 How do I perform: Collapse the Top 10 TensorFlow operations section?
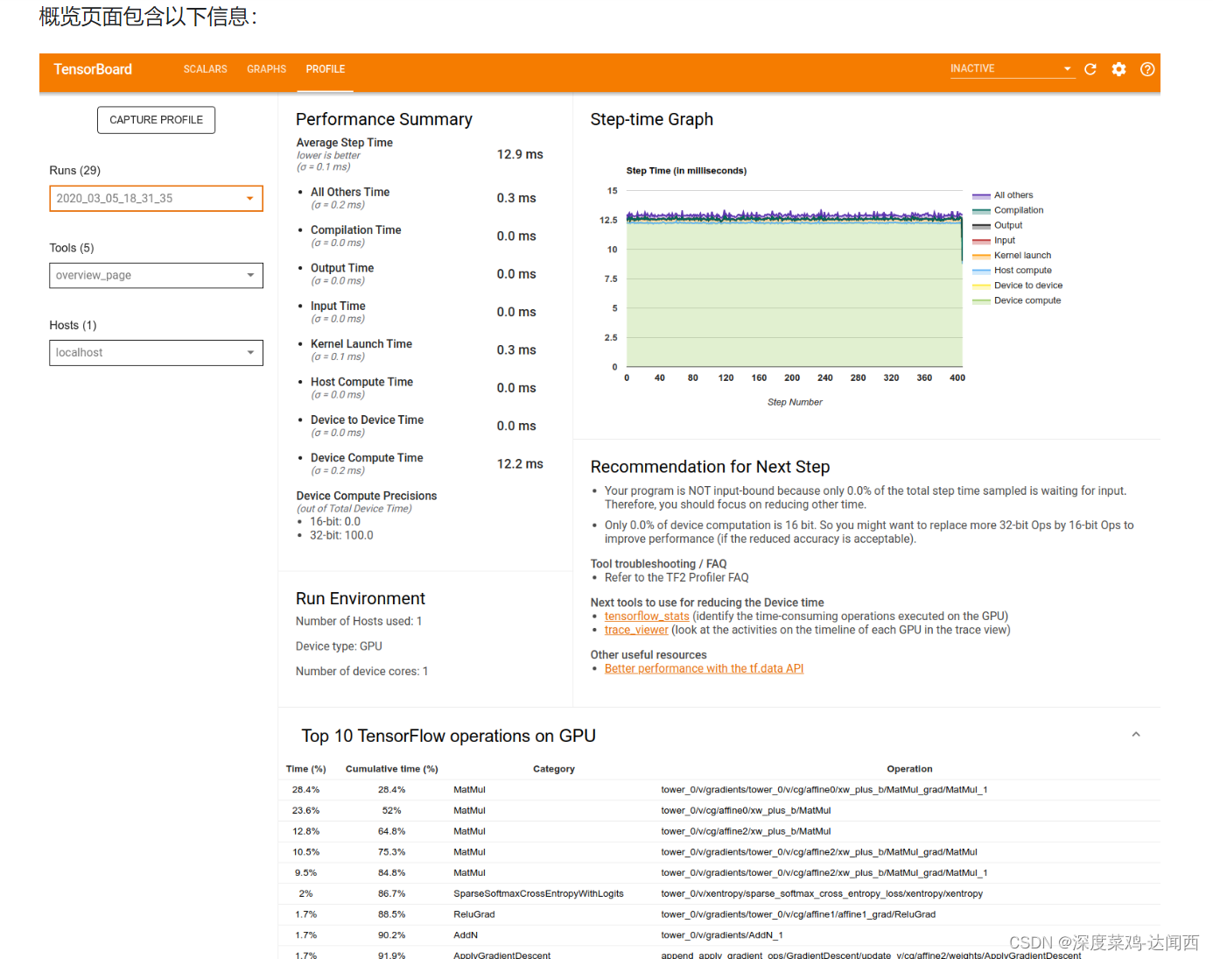pyautogui.click(x=1136, y=735)
